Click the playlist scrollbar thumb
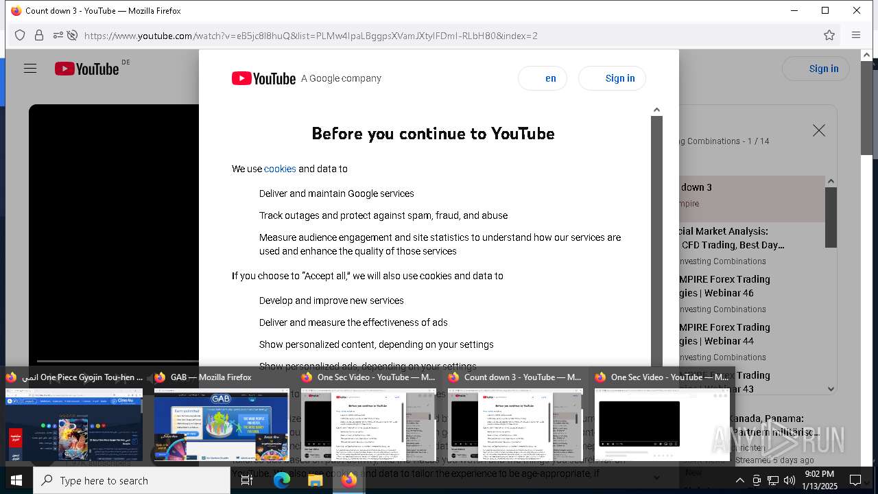Viewport: 878px width, 494px height. pos(831,217)
